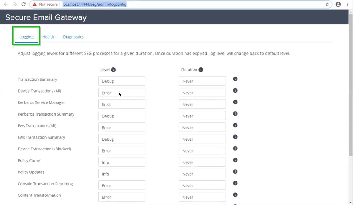353x205 pixels.
Task: Select the address bar URL
Action: point(94,4)
